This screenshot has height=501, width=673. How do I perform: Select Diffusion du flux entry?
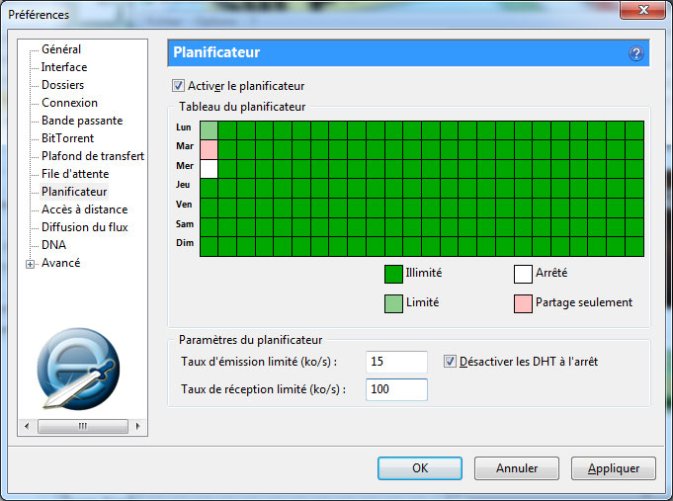[85, 227]
